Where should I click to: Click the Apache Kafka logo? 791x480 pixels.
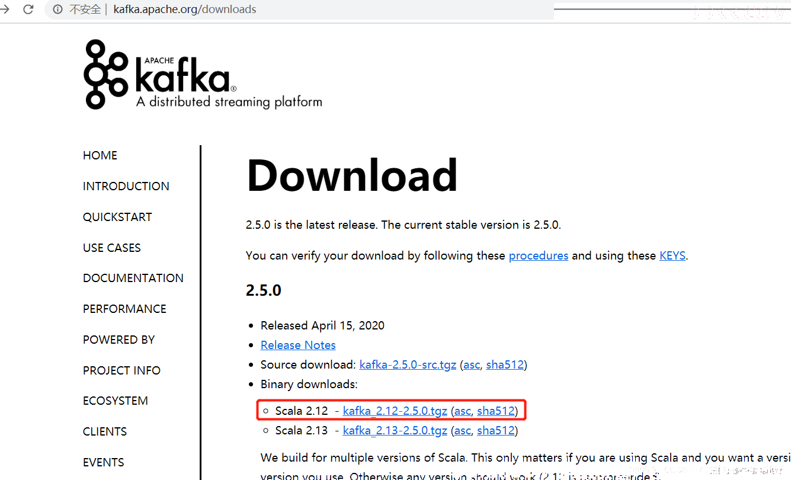[x=203, y=75]
